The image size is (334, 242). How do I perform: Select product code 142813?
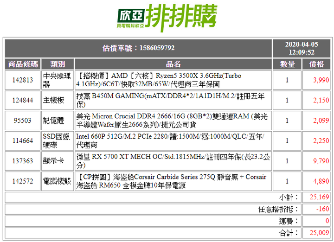(x=23, y=80)
